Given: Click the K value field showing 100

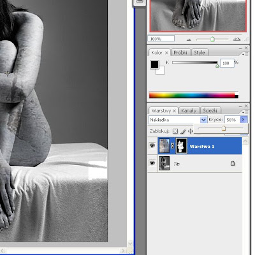Looking at the screenshot, I should (x=227, y=63).
